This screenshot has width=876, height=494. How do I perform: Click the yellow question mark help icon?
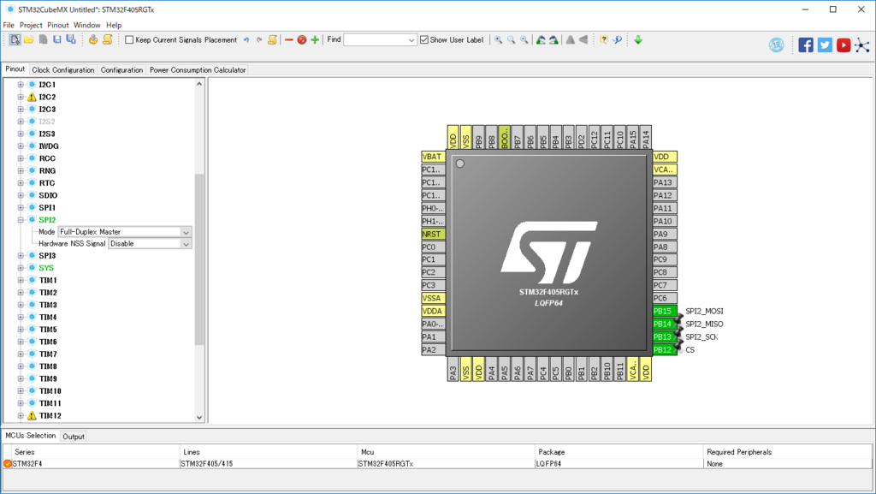pyautogui.click(x=603, y=39)
